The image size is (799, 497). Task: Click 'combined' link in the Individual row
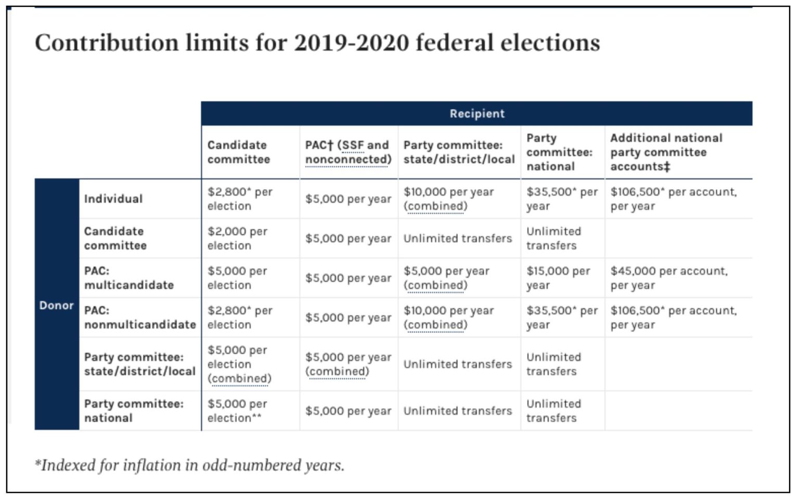[x=436, y=206]
